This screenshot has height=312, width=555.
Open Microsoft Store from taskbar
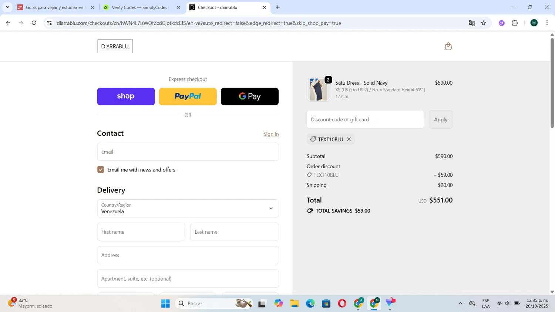[326, 303]
